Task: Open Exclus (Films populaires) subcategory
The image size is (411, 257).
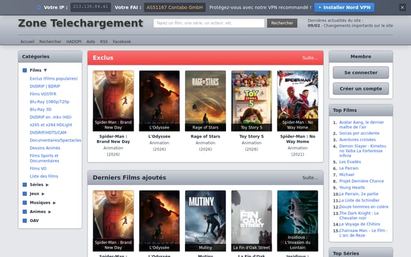Action: pyautogui.click(x=53, y=78)
